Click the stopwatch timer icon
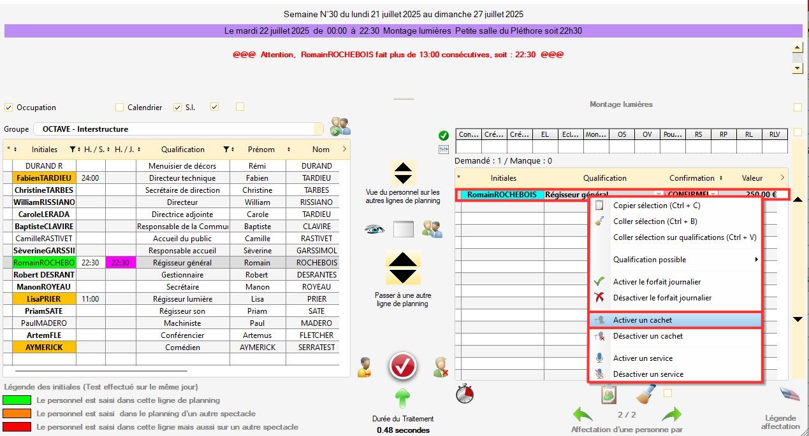Viewport: 809px width, 436px height. click(x=465, y=395)
